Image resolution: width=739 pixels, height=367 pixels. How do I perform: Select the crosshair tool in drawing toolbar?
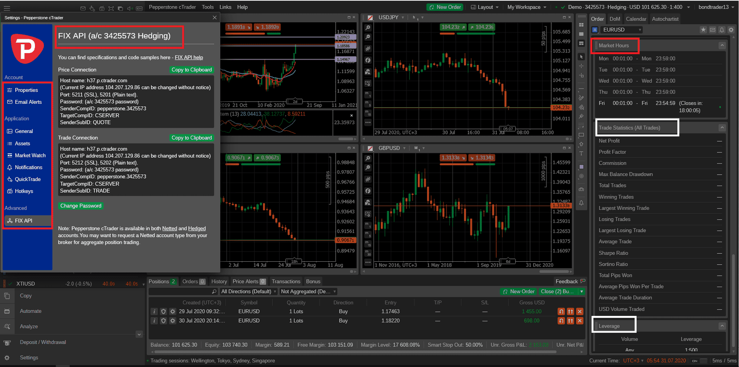[x=581, y=66]
